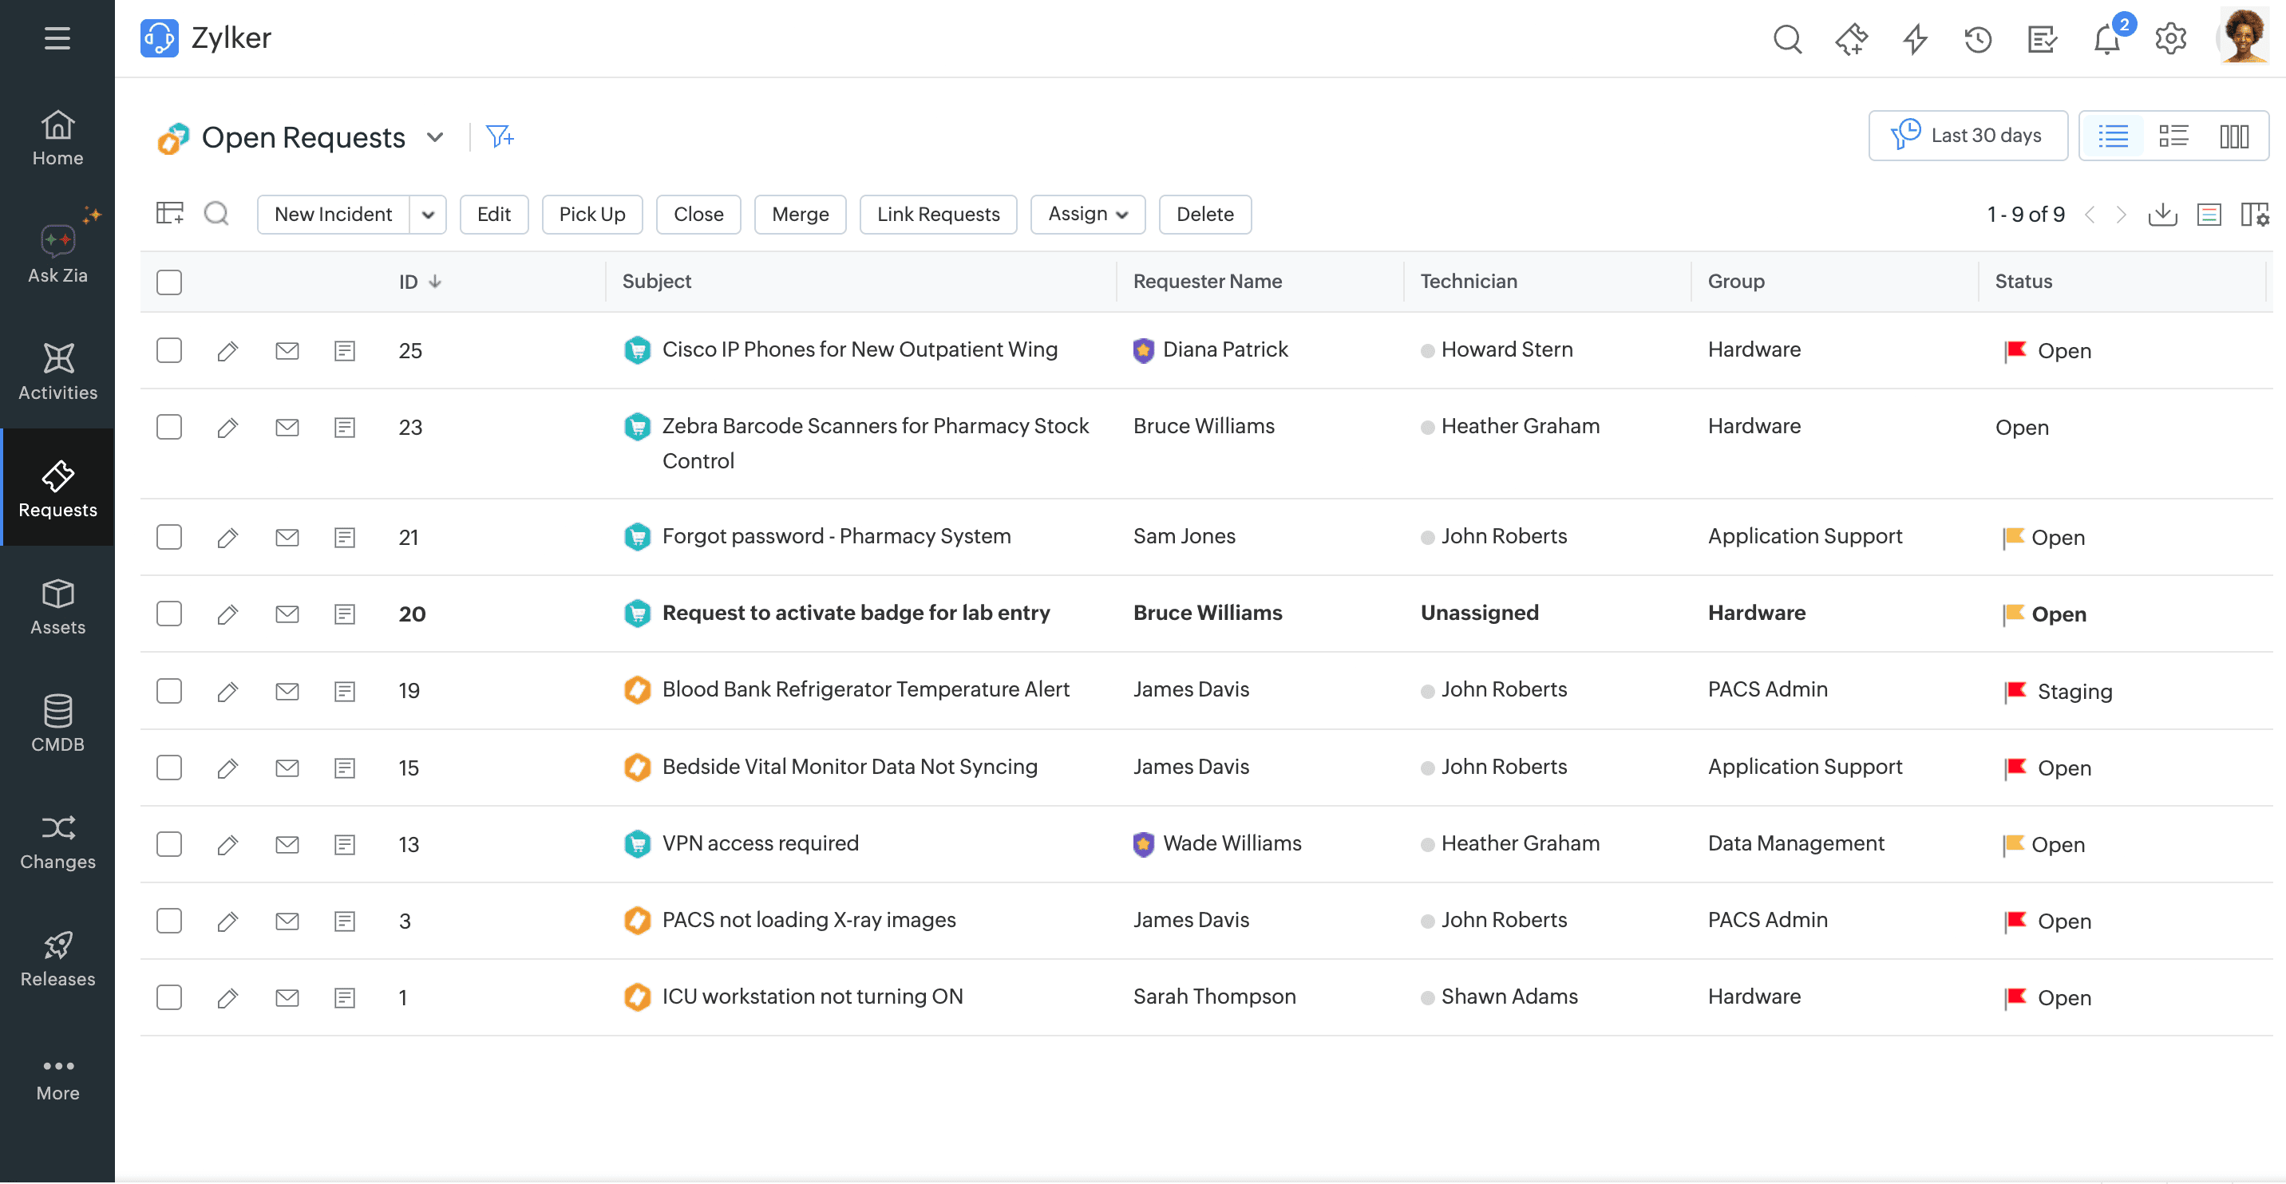Open the advanced filter funnel icon
This screenshot has height=1184, width=2286.
(500, 136)
